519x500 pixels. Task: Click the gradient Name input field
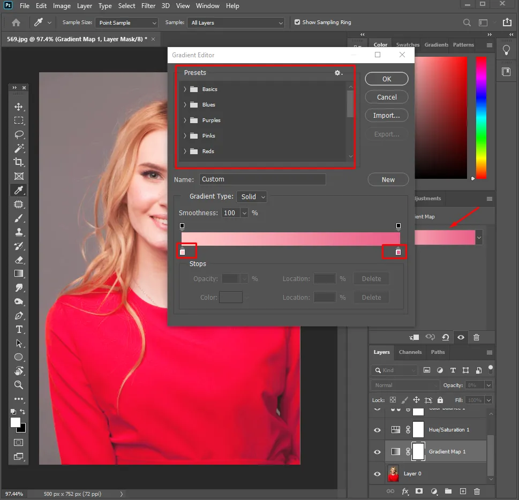pos(262,179)
